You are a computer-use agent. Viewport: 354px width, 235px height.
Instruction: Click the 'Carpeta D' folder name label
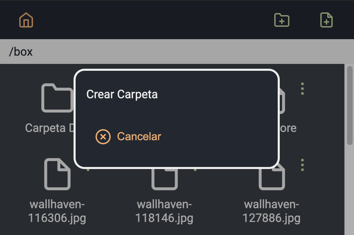(49, 128)
